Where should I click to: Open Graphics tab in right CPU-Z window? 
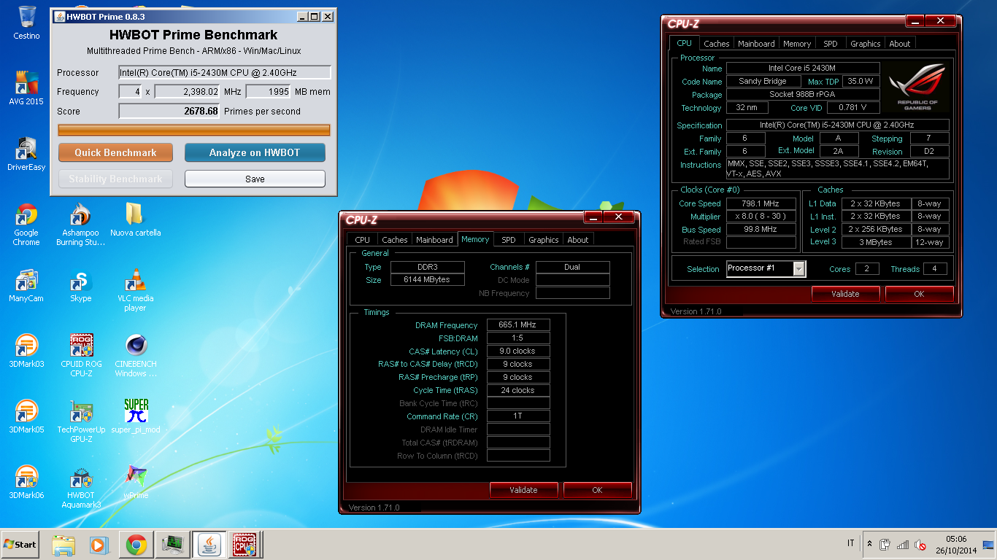(x=865, y=44)
